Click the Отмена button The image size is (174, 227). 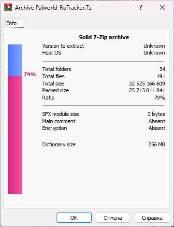click(113, 218)
